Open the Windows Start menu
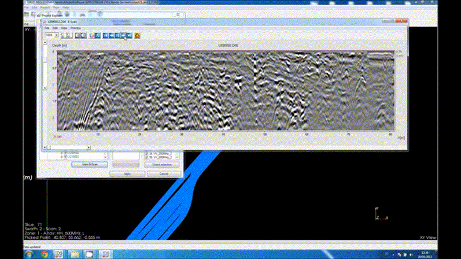Image resolution: width=461 pixels, height=259 pixels. pyautogui.click(x=29, y=254)
